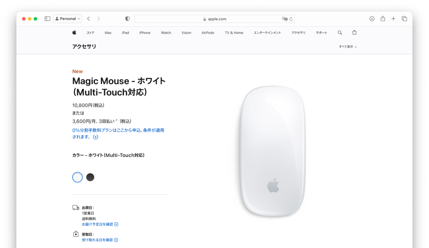429x248 pixels.
Task: Open the Personal profile dropdown in Safari
Action: click(x=67, y=18)
